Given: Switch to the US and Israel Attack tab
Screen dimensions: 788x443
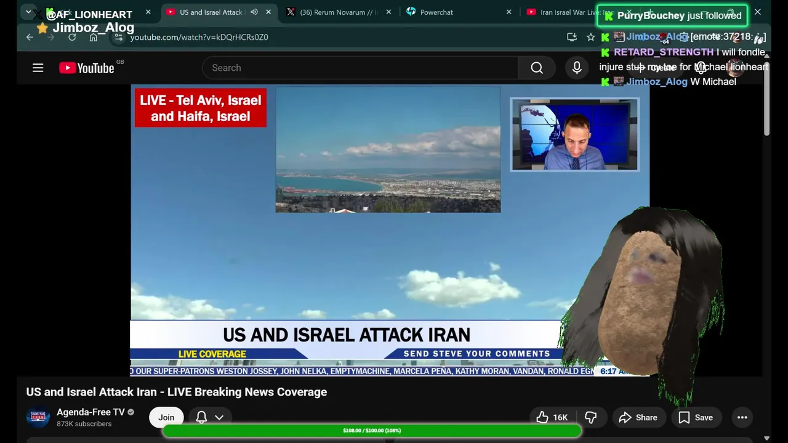Looking at the screenshot, I should (x=211, y=12).
